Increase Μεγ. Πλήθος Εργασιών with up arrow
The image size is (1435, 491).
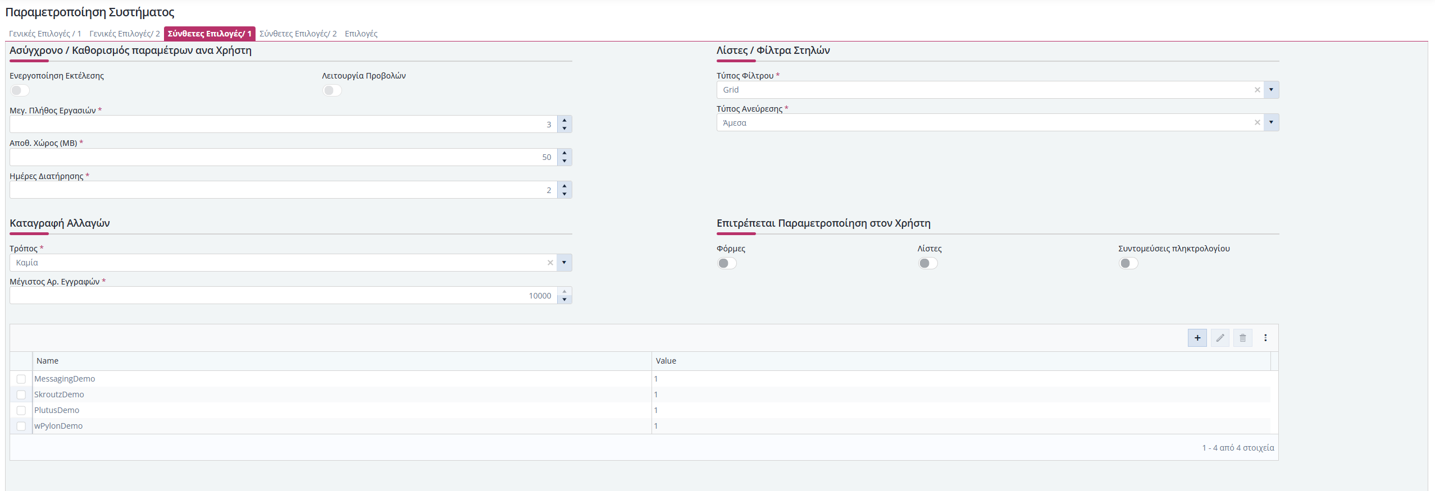(564, 120)
